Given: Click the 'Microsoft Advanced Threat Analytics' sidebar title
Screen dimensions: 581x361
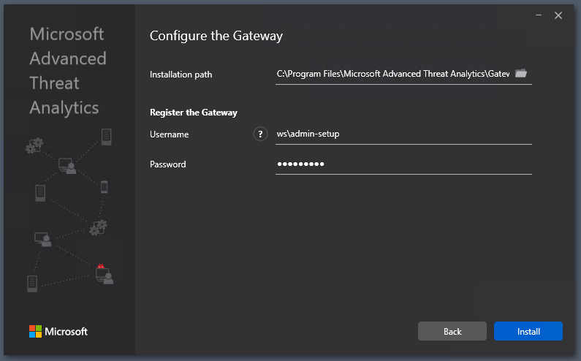Looking at the screenshot, I should [x=68, y=71].
